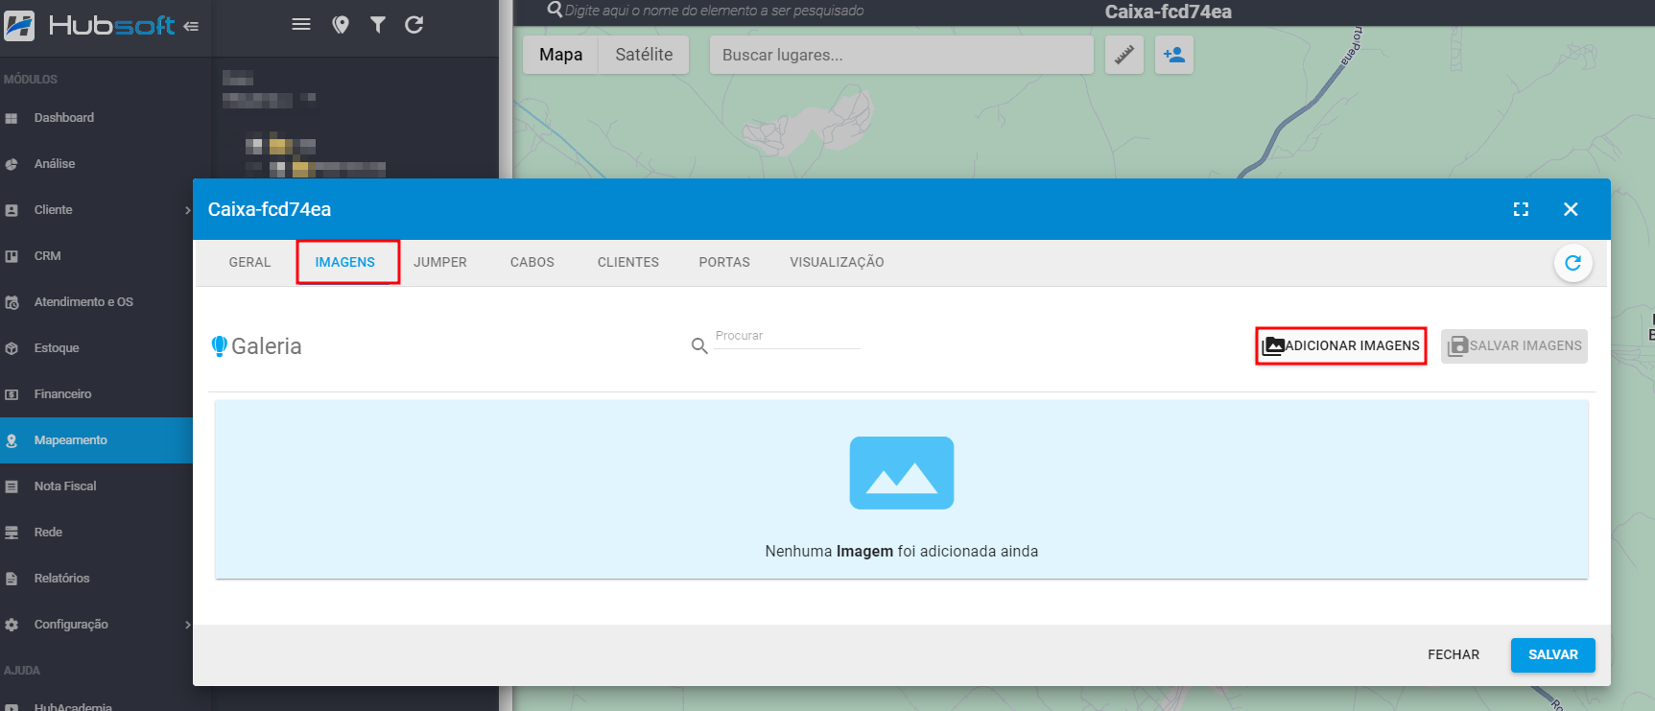Viewport: 1655px width, 711px height.
Task: Expand the dialog to fullscreen
Action: pyautogui.click(x=1521, y=209)
